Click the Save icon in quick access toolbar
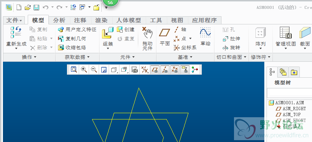 pyautogui.click(x=36, y=7)
